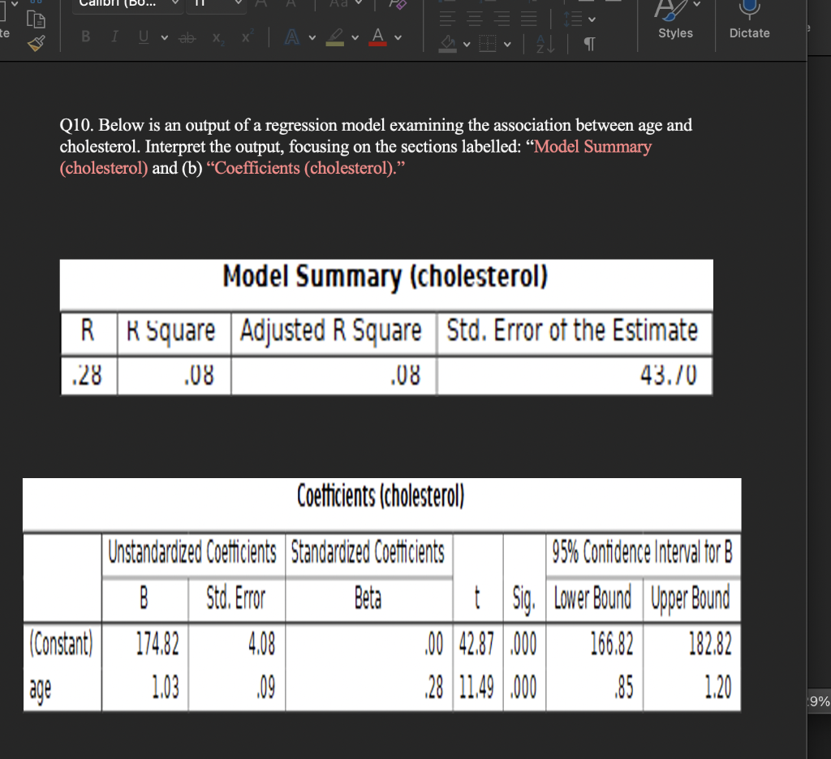This screenshot has height=759, width=831.
Task: Open the text highlight color dropdown
Action: (x=354, y=37)
